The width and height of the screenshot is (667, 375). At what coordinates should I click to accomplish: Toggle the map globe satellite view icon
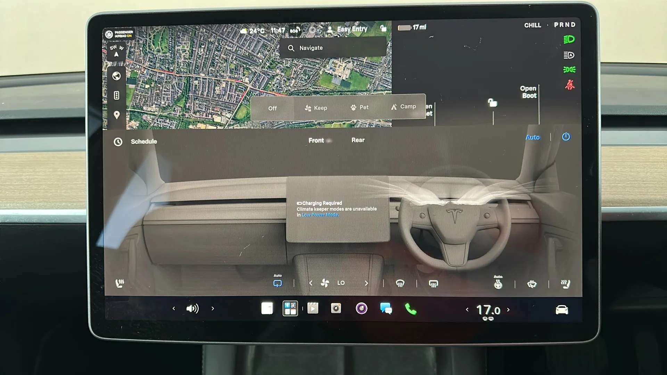point(116,76)
